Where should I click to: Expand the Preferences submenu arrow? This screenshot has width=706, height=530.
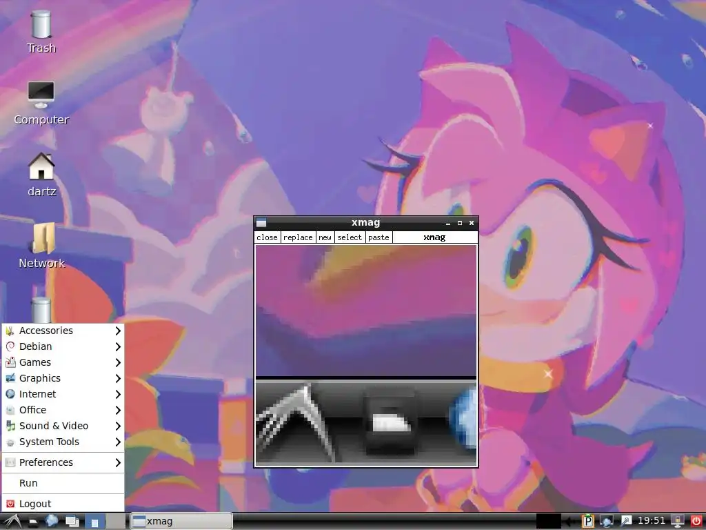(x=118, y=462)
